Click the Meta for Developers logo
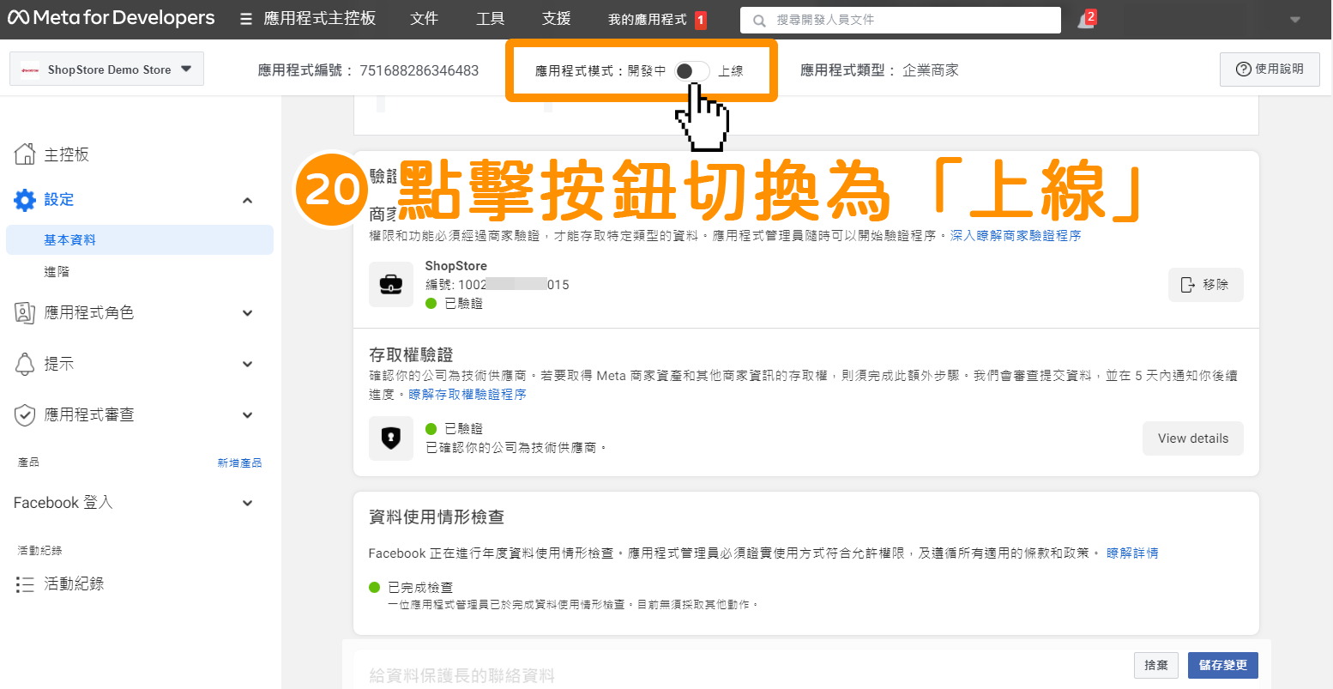1333x689 pixels. coord(112,18)
